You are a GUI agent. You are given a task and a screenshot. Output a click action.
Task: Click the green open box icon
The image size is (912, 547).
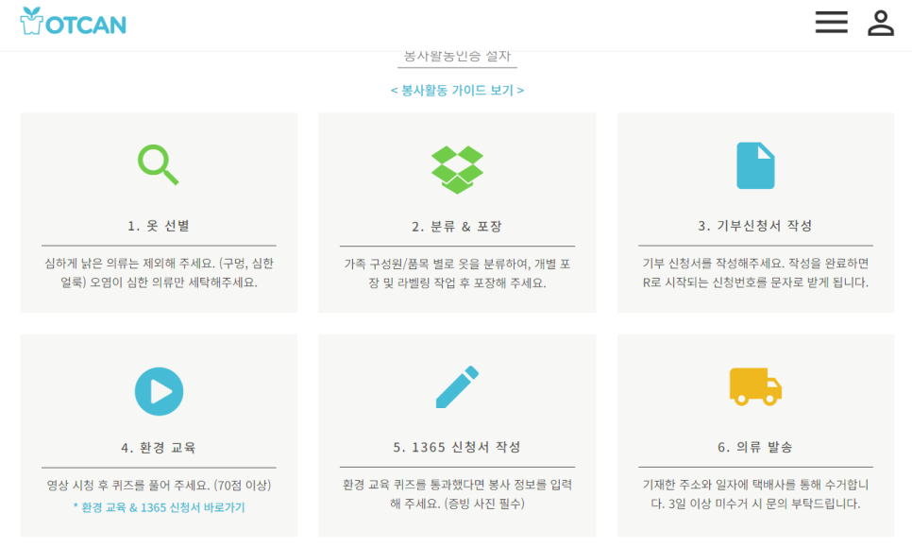click(457, 169)
